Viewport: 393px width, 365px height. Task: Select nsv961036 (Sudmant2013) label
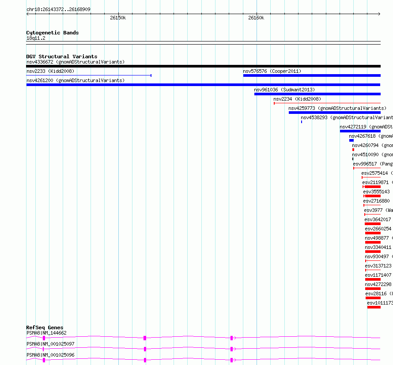click(284, 90)
